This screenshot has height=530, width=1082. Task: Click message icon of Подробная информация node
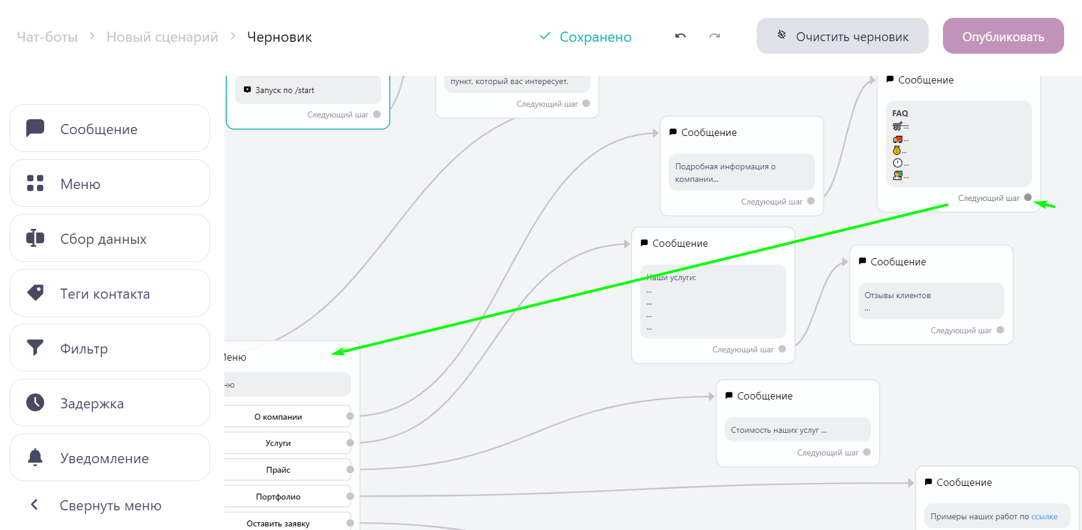pyautogui.click(x=673, y=132)
